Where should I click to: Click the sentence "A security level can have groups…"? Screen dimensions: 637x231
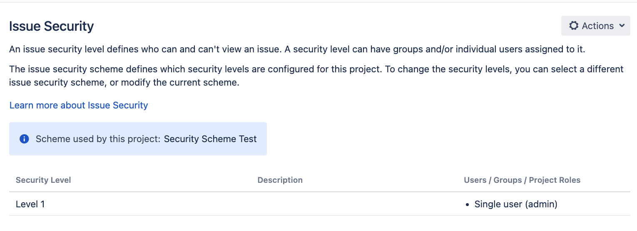coord(433,49)
